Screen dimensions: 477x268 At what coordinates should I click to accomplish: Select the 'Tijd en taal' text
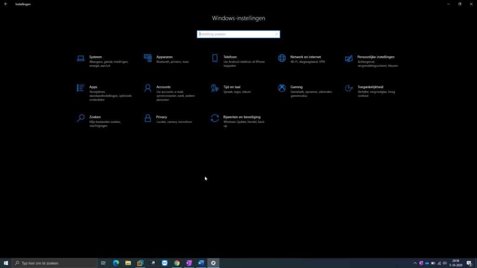tap(232, 87)
